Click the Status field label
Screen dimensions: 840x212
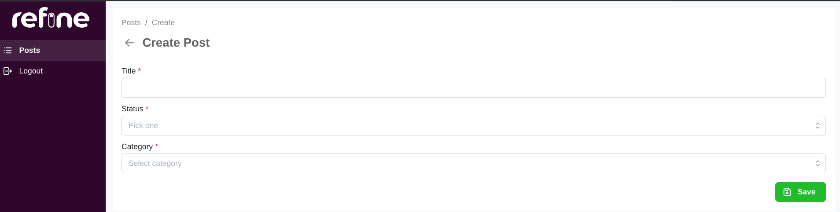[133, 109]
